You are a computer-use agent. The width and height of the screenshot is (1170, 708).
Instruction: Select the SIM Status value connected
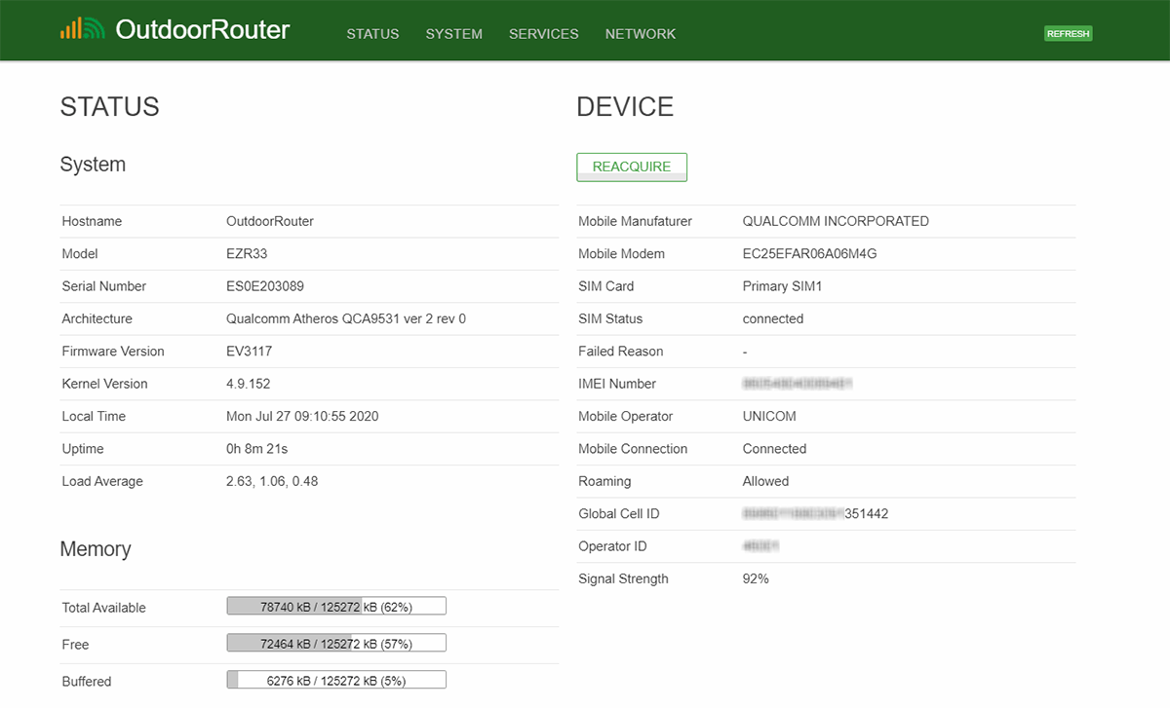point(773,318)
